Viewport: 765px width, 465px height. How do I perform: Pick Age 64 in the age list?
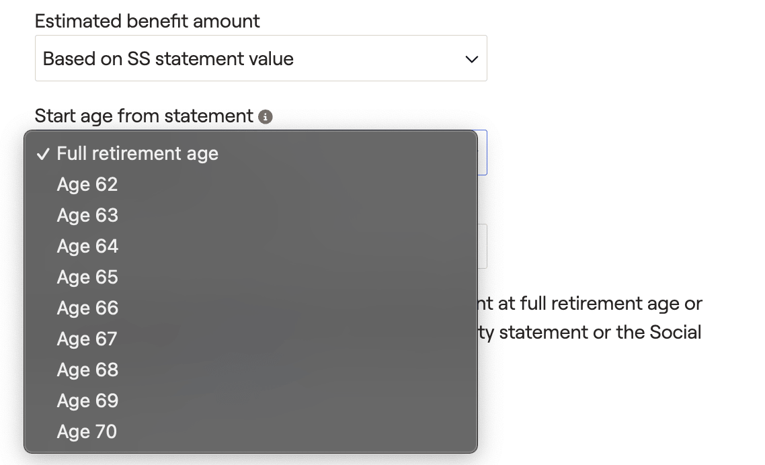click(x=87, y=247)
